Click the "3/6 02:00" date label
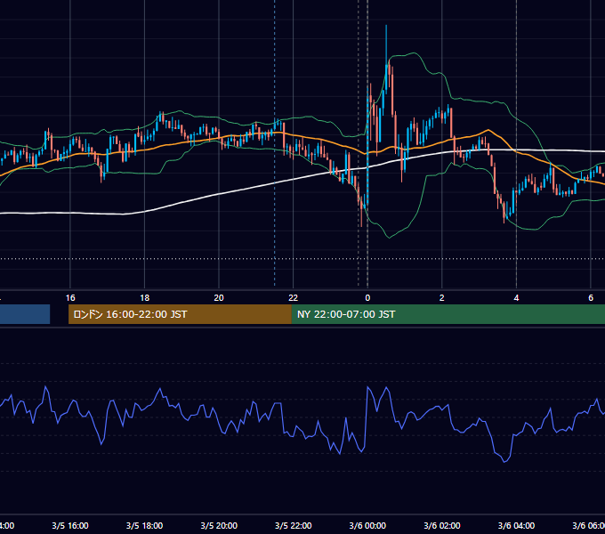The image size is (605, 534). pyautogui.click(x=442, y=526)
